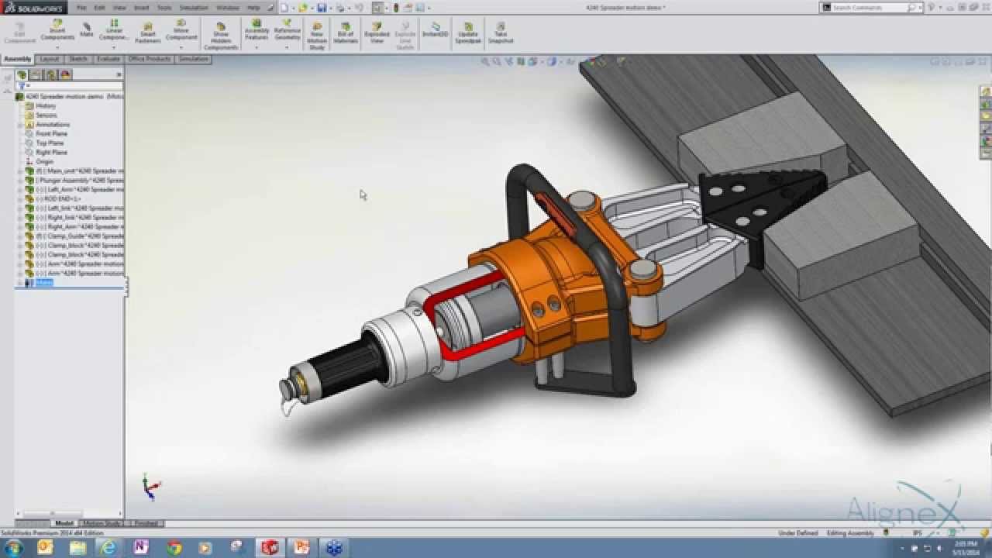
Task: Open Linear Component Pattern tool
Action: [x=114, y=31]
